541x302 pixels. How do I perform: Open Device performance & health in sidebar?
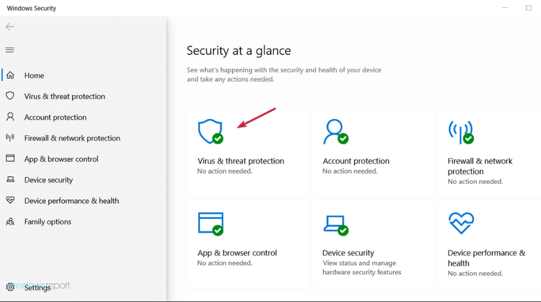71,201
